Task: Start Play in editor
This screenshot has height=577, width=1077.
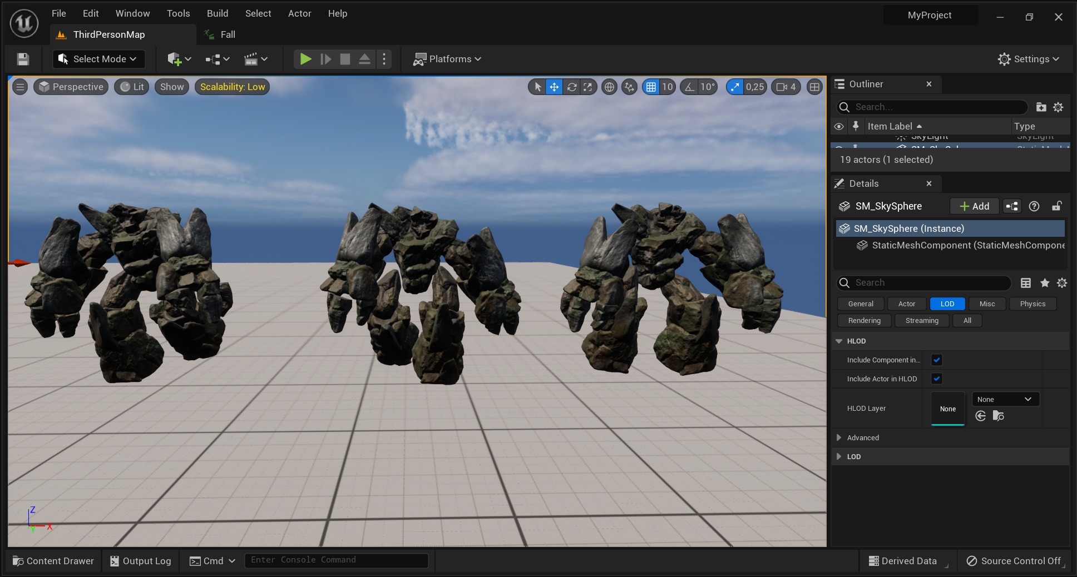Action: point(305,59)
